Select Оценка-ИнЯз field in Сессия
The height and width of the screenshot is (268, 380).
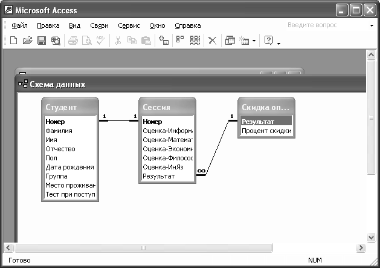click(x=167, y=167)
